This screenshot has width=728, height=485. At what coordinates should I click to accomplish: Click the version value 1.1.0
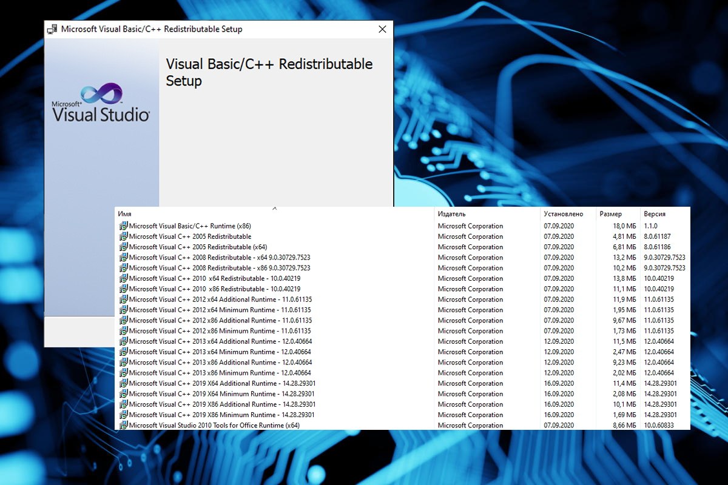pos(652,226)
